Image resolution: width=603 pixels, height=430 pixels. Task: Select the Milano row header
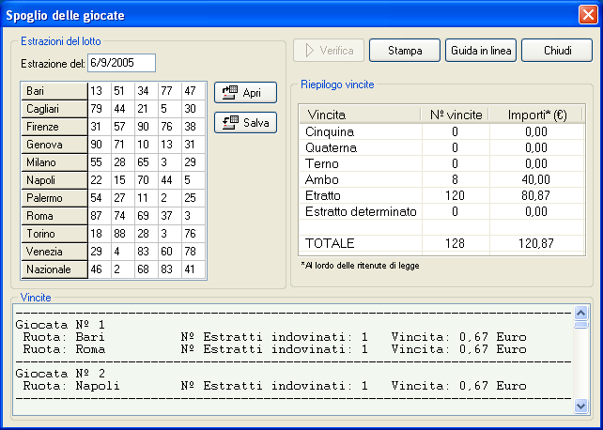(x=54, y=162)
